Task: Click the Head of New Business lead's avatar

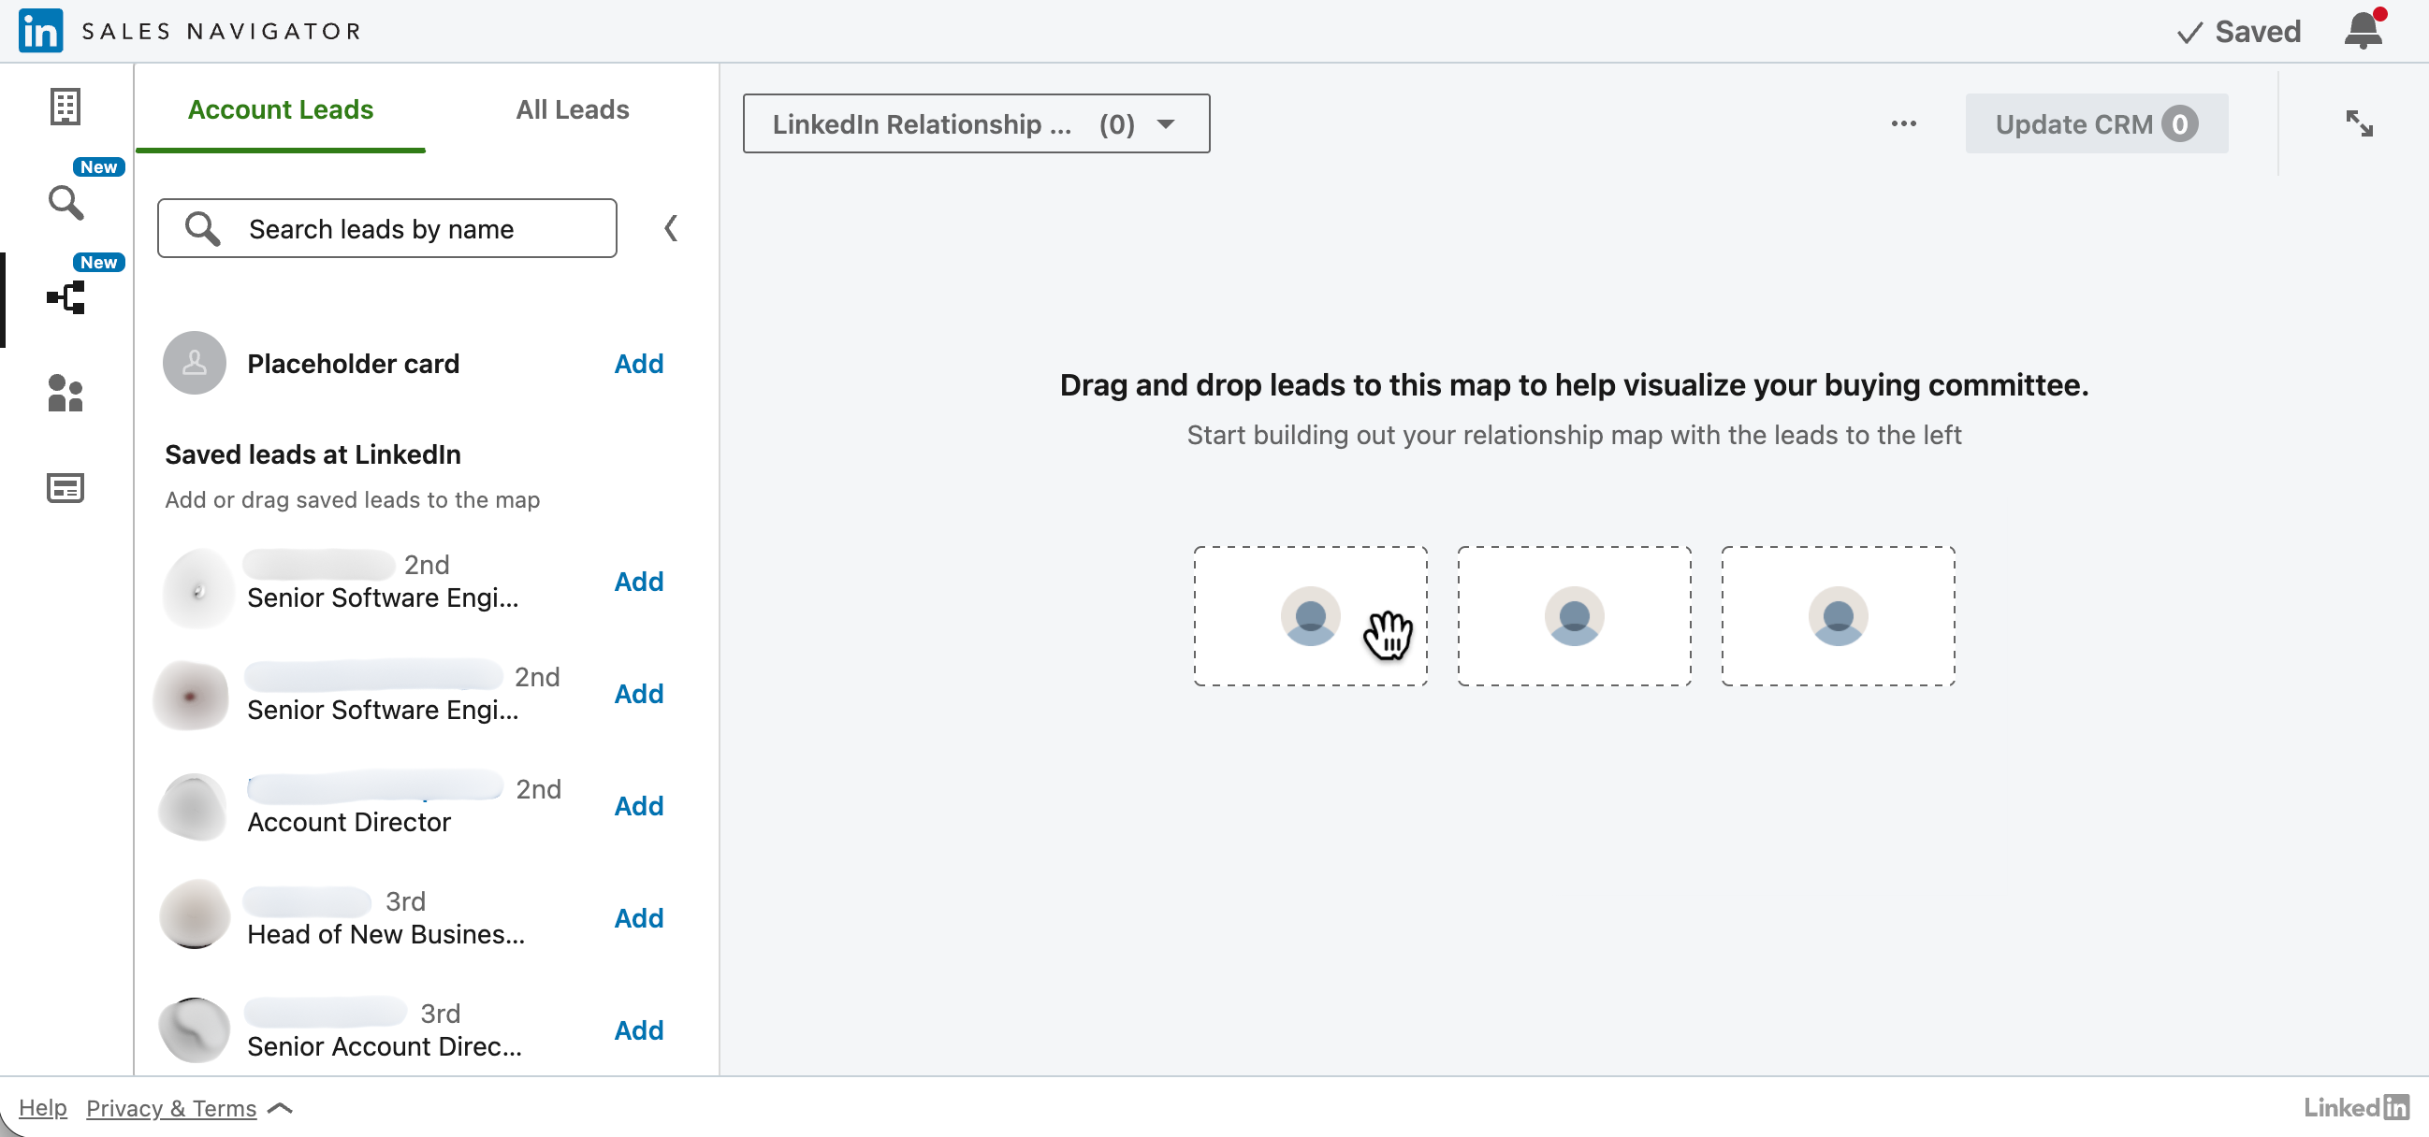Action: coord(195,914)
